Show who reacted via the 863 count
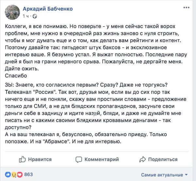Screen dimensions: 196x181 [x=28, y=174]
